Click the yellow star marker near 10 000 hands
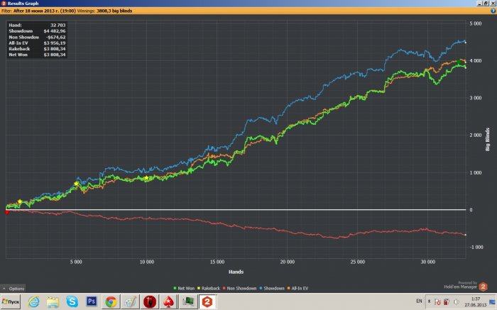Screen dimensions: 497x310 (x=146, y=178)
